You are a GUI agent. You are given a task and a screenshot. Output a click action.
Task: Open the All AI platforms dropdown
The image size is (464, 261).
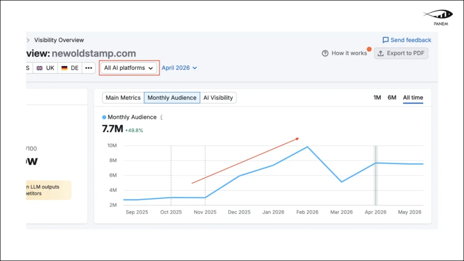[128, 68]
